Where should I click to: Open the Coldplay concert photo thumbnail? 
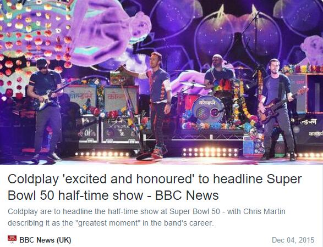tap(162, 82)
